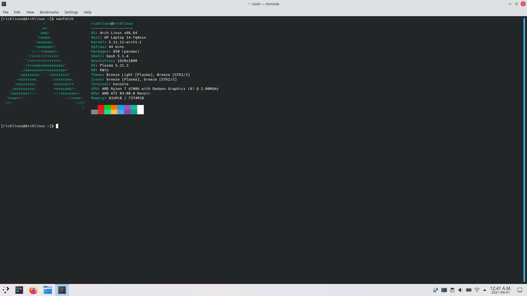Image resolution: width=527 pixels, height=296 pixels.
Task: Click the 'Terminal: konsole' line
Action: click(x=110, y=84)
